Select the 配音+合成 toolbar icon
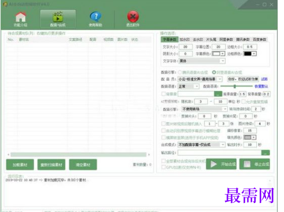284x212 pixels. tap(58, 19)
